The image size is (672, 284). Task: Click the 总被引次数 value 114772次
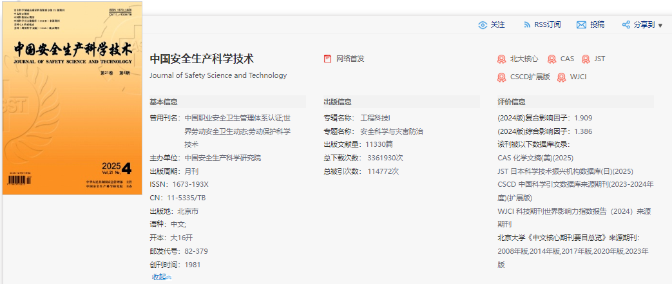[383, 171]
